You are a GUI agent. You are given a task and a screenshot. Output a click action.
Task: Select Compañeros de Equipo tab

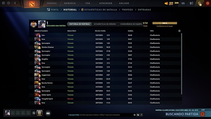coord(131,24)
